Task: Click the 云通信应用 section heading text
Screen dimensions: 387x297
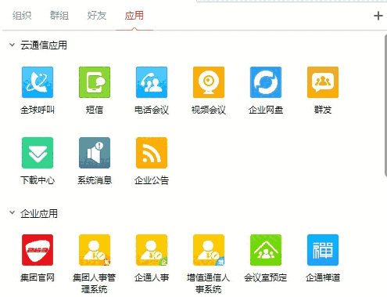Action: (x=44, y=45)
